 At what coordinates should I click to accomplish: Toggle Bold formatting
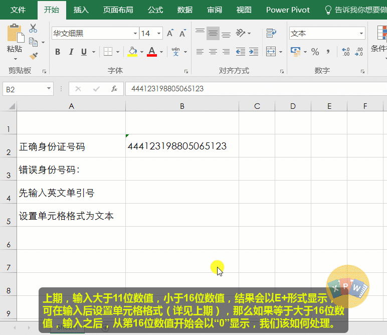58,52
